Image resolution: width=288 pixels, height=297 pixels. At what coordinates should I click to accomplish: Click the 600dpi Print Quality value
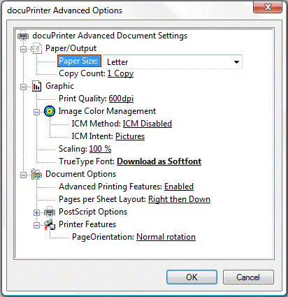click(121, 99)
